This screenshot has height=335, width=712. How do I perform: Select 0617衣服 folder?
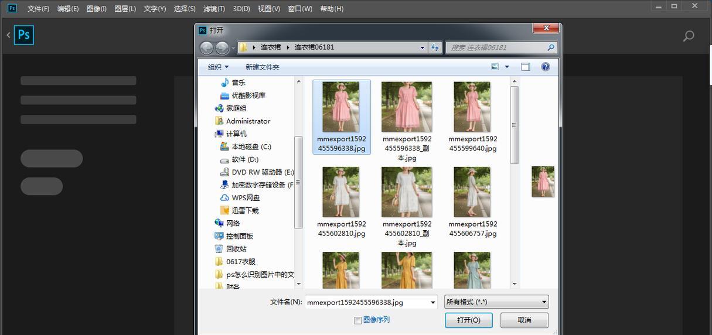[240, 262]
